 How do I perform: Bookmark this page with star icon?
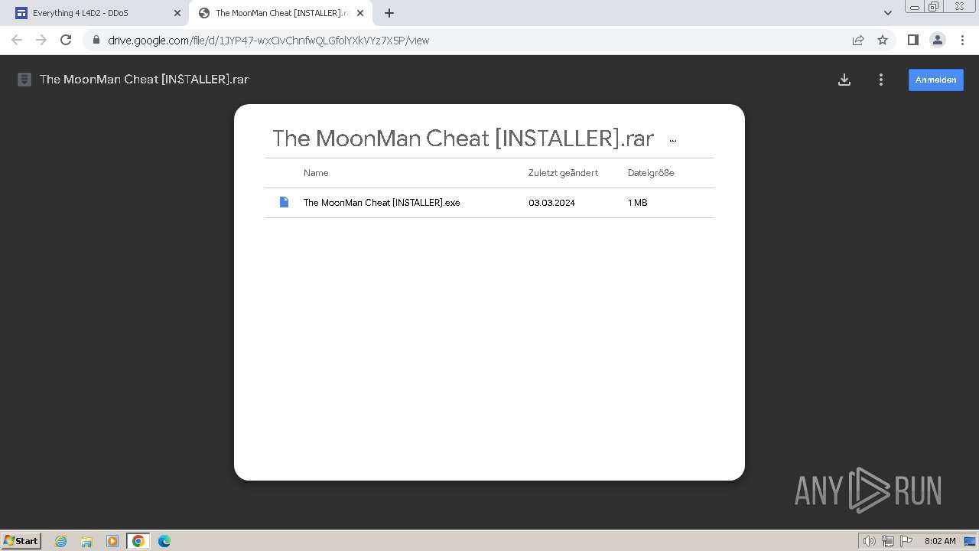click(883, 40)
